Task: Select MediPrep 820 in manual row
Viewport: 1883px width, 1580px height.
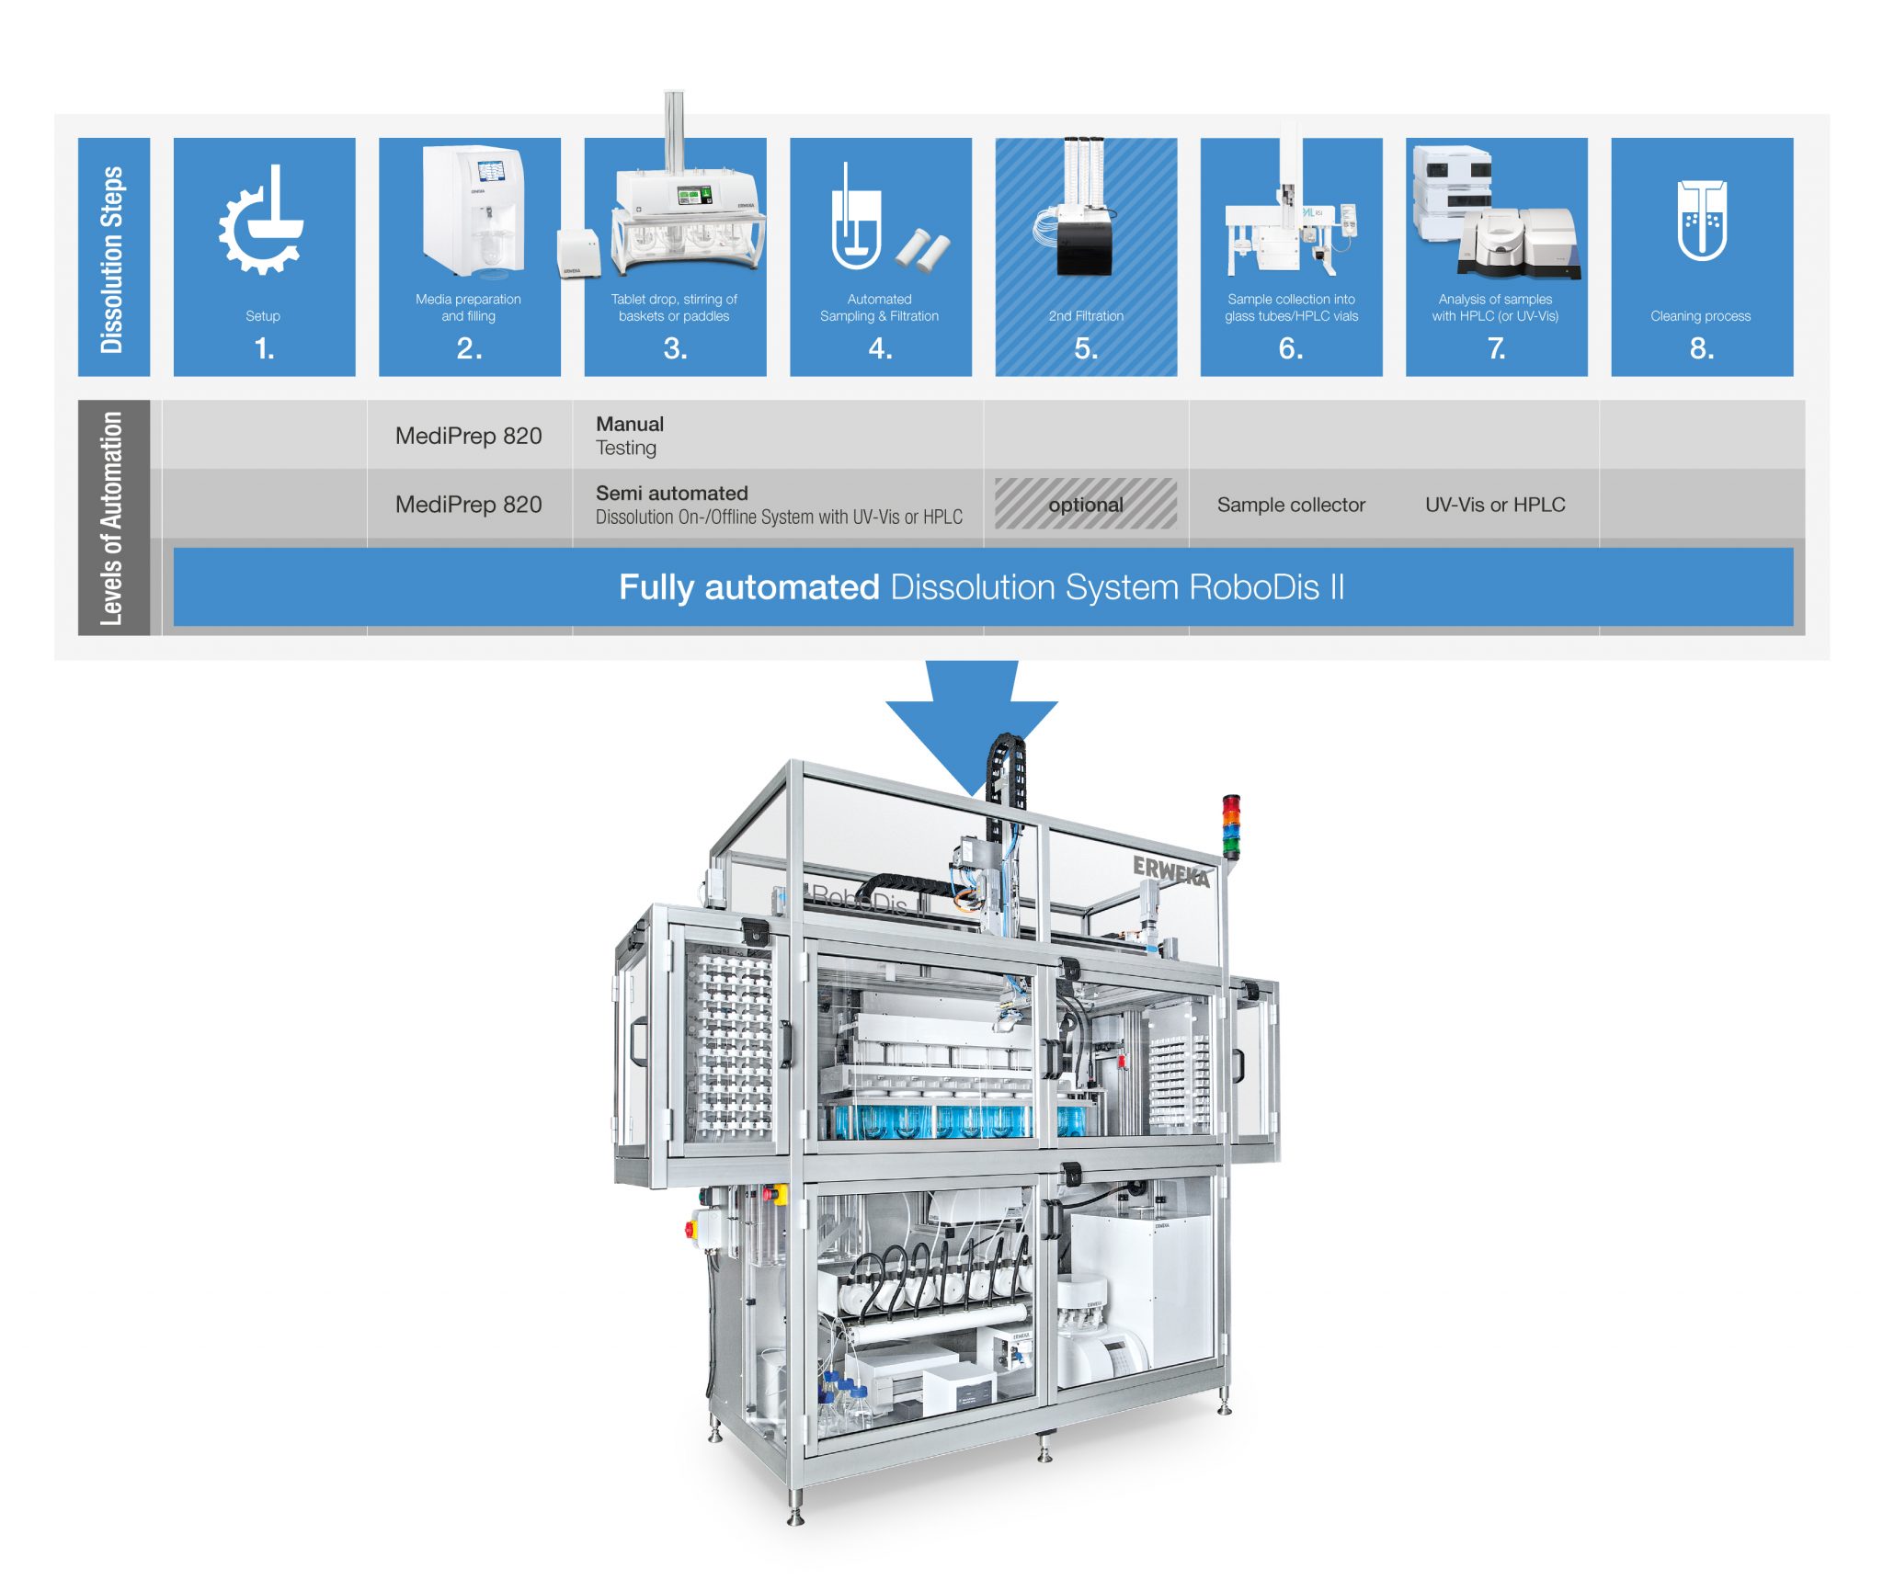Action: [x=468, y=436]
